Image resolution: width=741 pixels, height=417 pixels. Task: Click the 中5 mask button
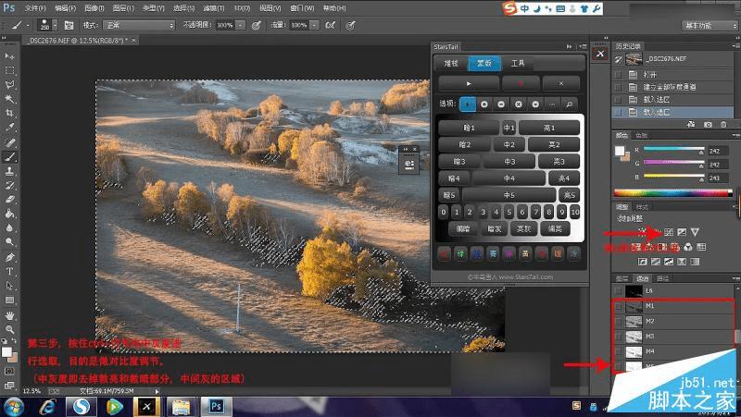click(x=509, y=195)
